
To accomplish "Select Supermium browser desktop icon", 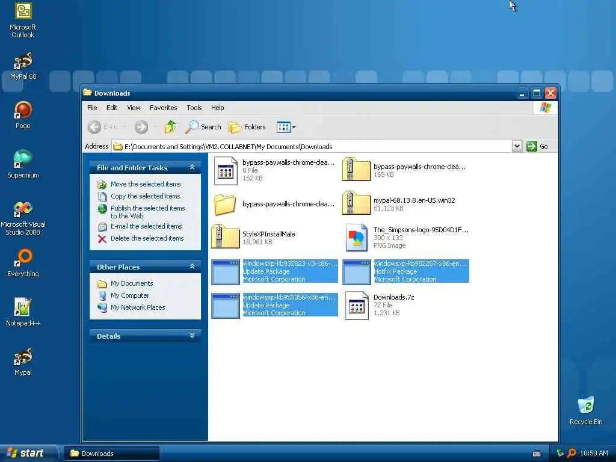I will click(x=23, y=164).
